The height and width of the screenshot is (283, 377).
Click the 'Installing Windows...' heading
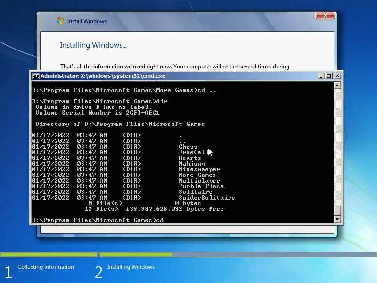93,45
